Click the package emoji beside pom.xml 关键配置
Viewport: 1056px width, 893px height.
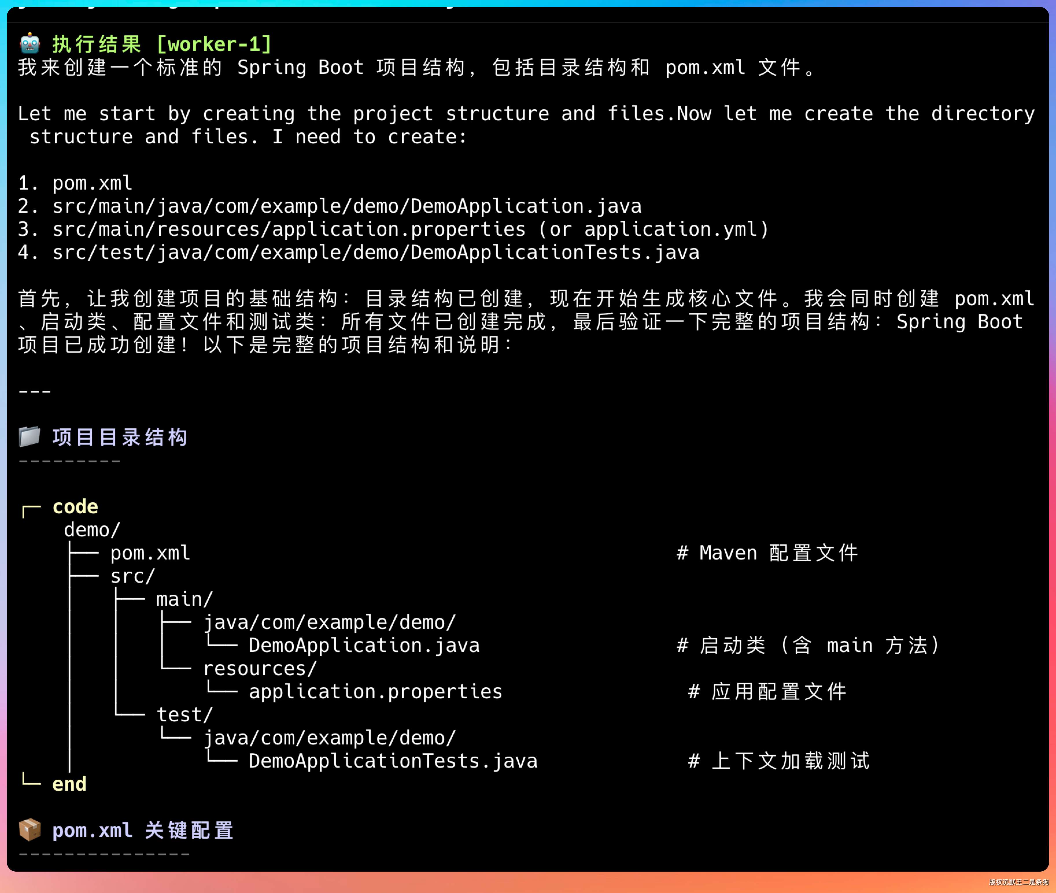(x=29, y=830)
